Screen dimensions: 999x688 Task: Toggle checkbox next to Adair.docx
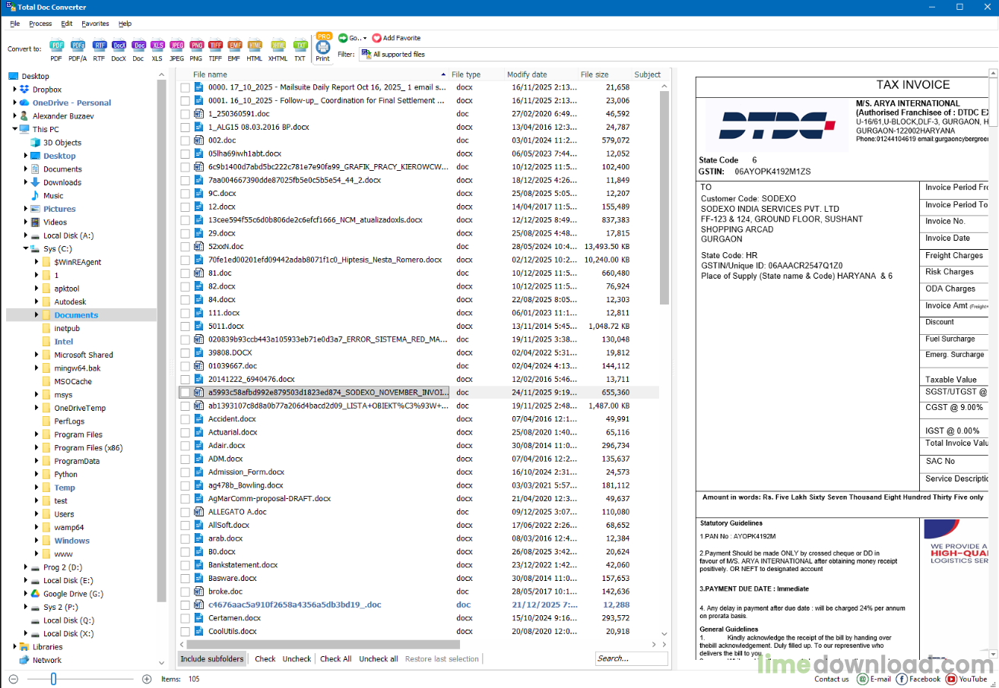[186, 446]
